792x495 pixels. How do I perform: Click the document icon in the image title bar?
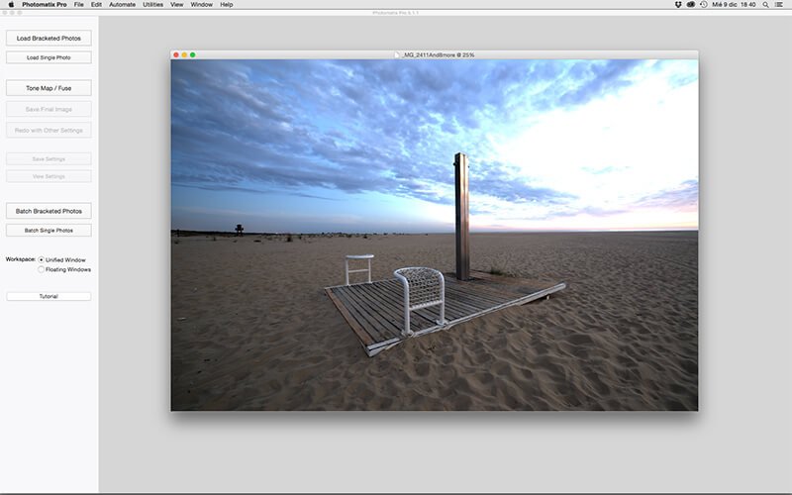(397, 54)
